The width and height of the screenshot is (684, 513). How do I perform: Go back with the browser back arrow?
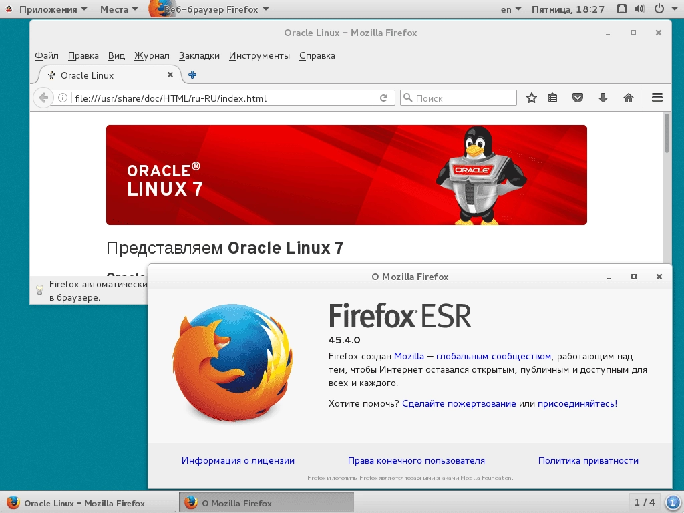point(43,98)
